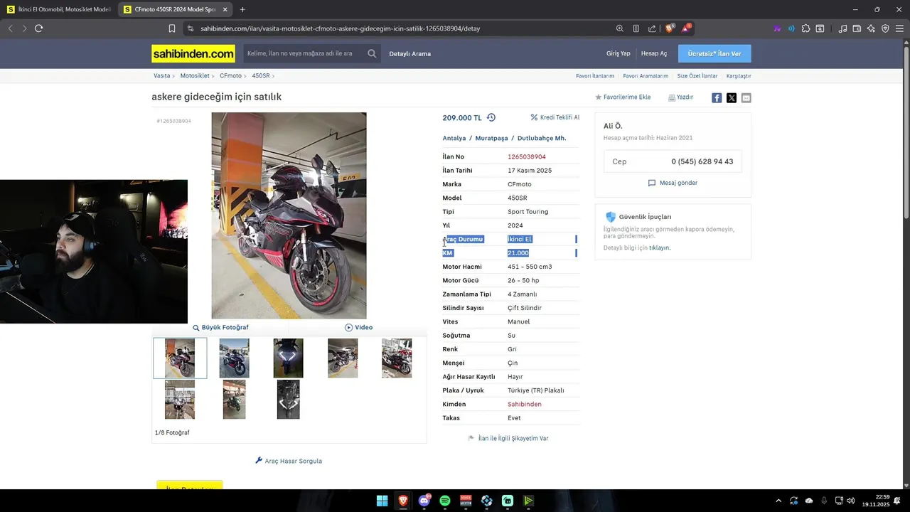This screenshot has width=910, height=512.
Task: Click Kredi Teklifi Al
Action: pos(555,117)
